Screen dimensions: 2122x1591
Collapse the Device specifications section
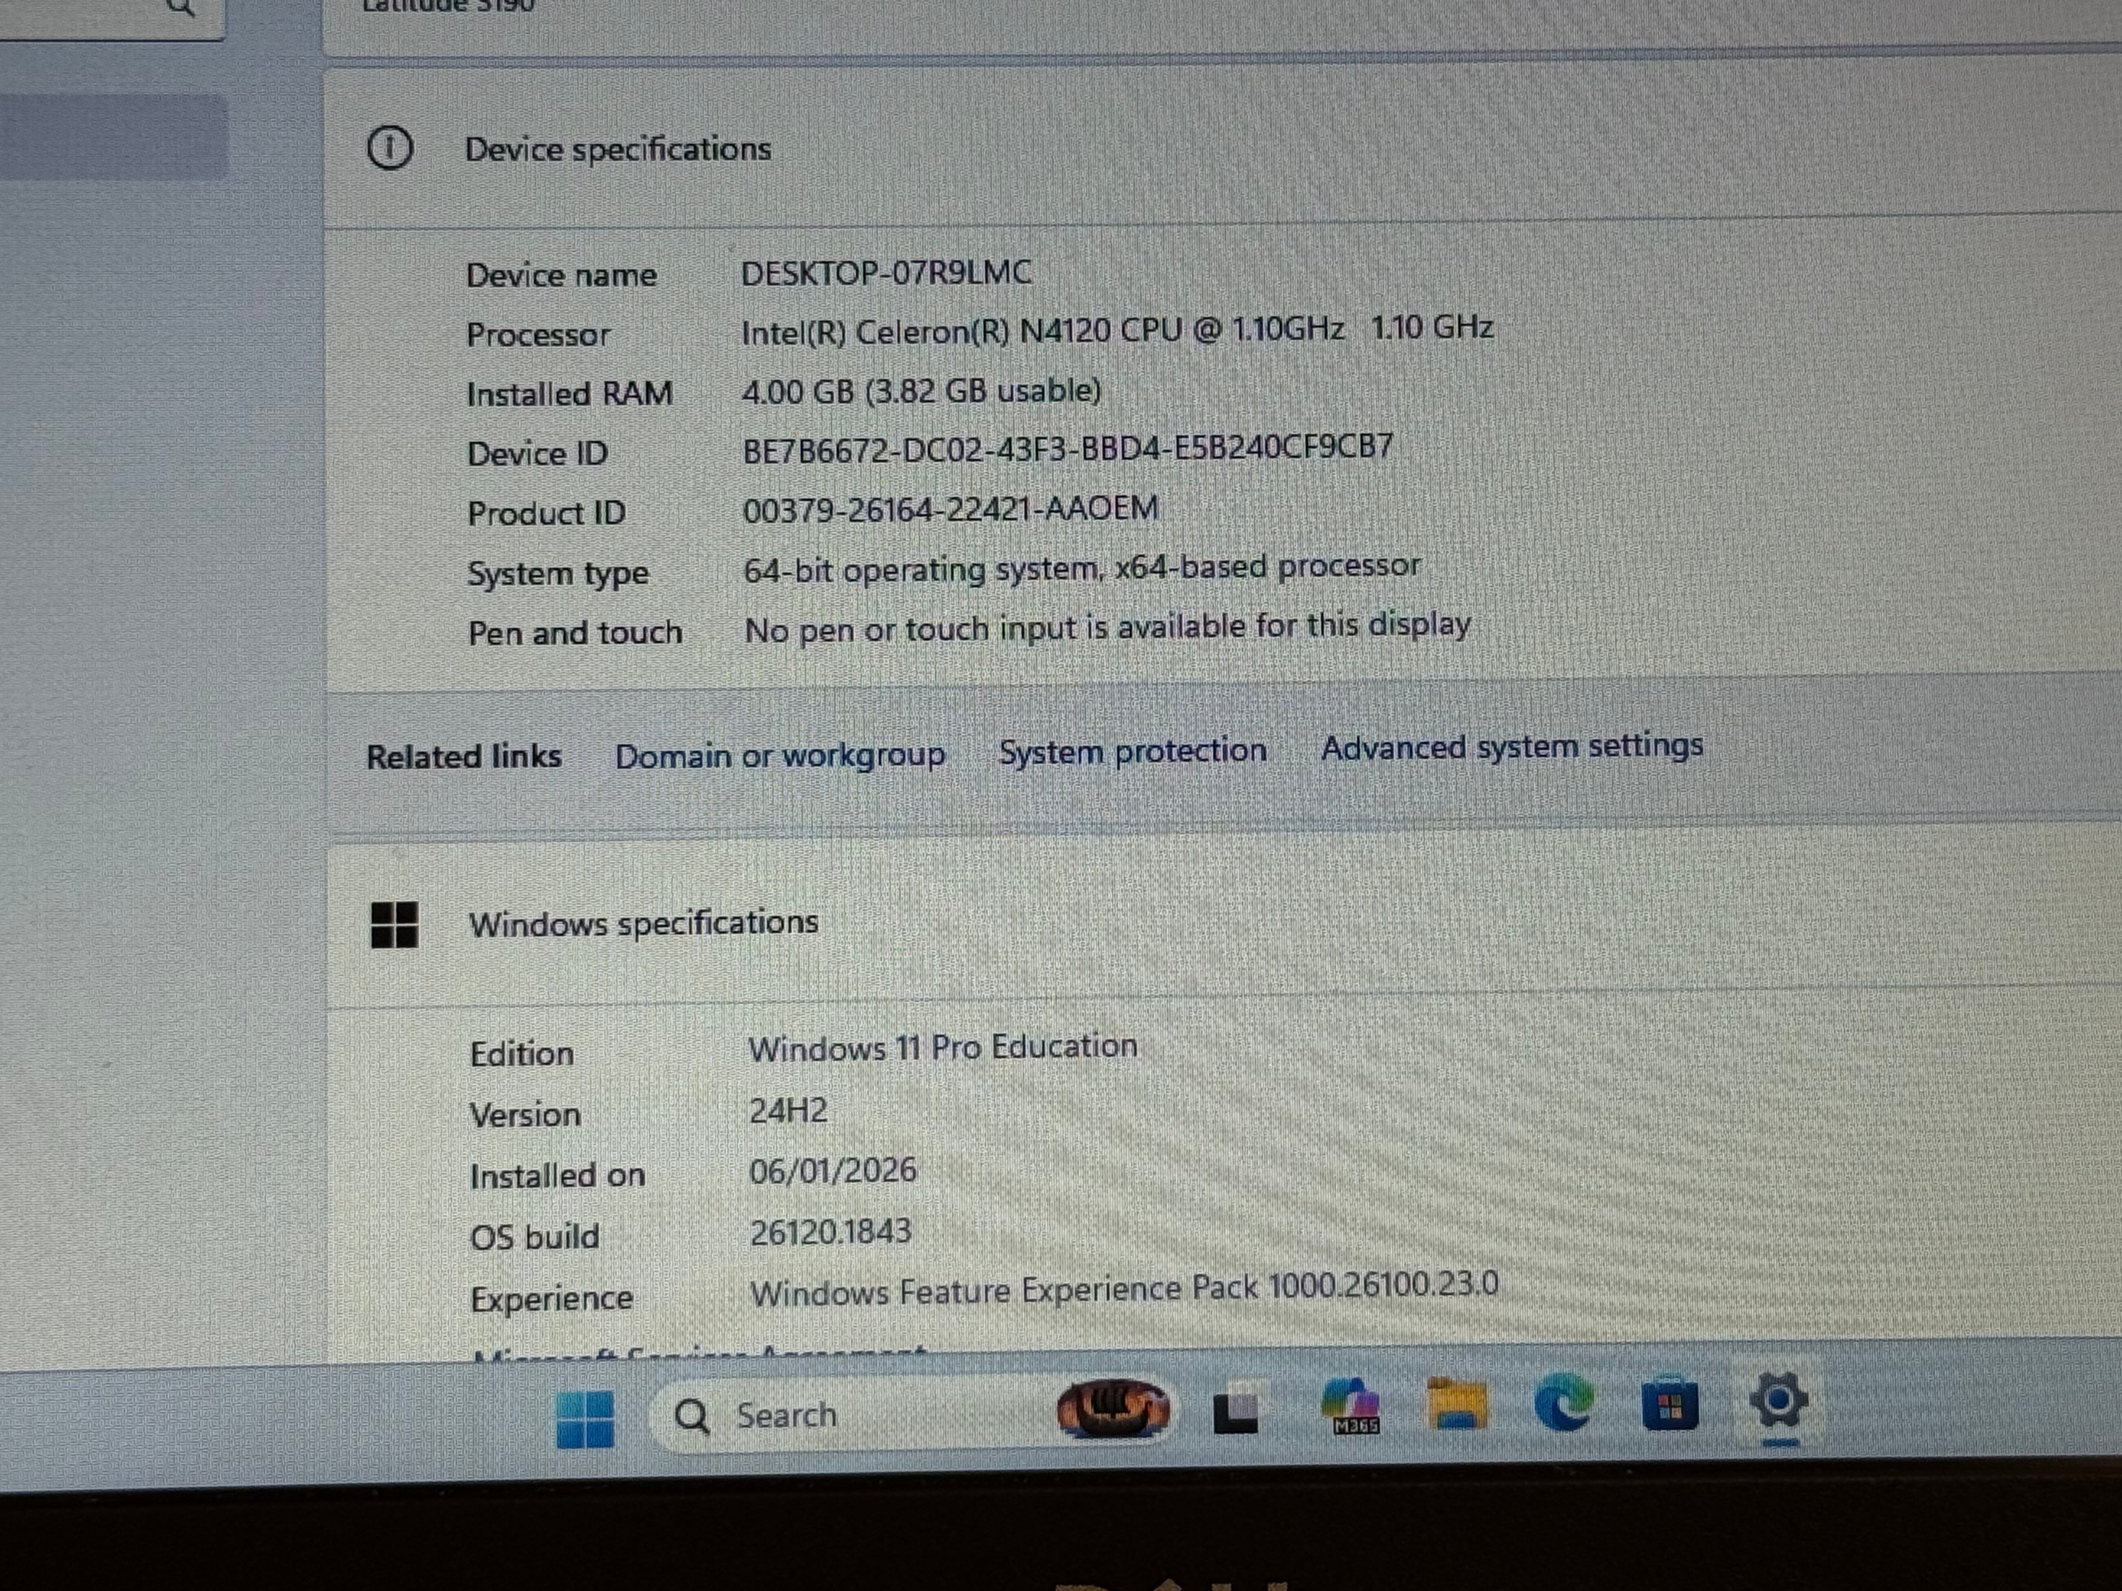[x=618, y=149]
